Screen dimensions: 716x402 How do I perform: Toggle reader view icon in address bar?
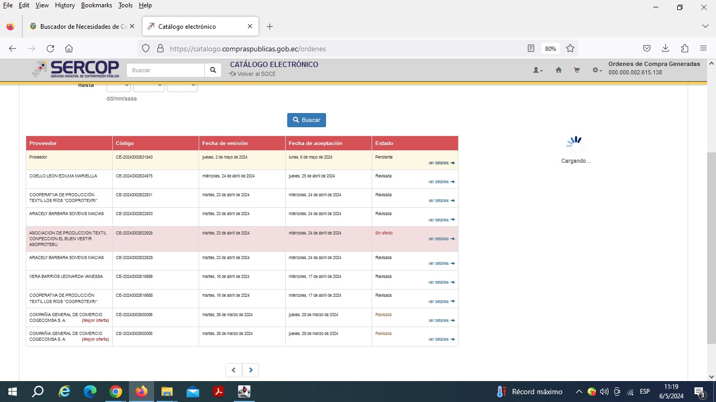531,49
